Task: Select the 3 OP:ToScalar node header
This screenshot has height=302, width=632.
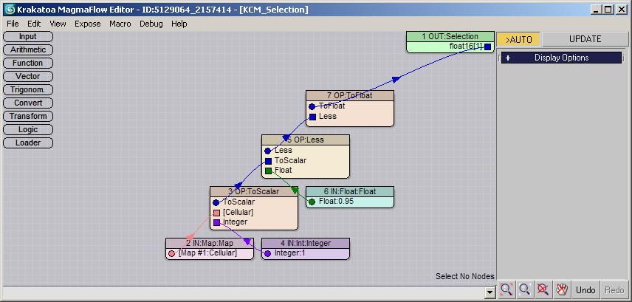Action: 253,191
